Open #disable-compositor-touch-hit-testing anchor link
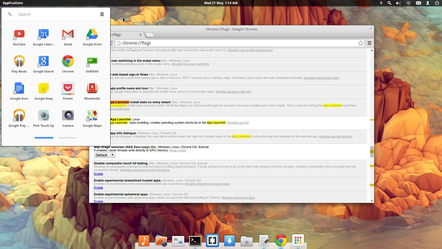The image size is (442, 249). coord(144,170)
